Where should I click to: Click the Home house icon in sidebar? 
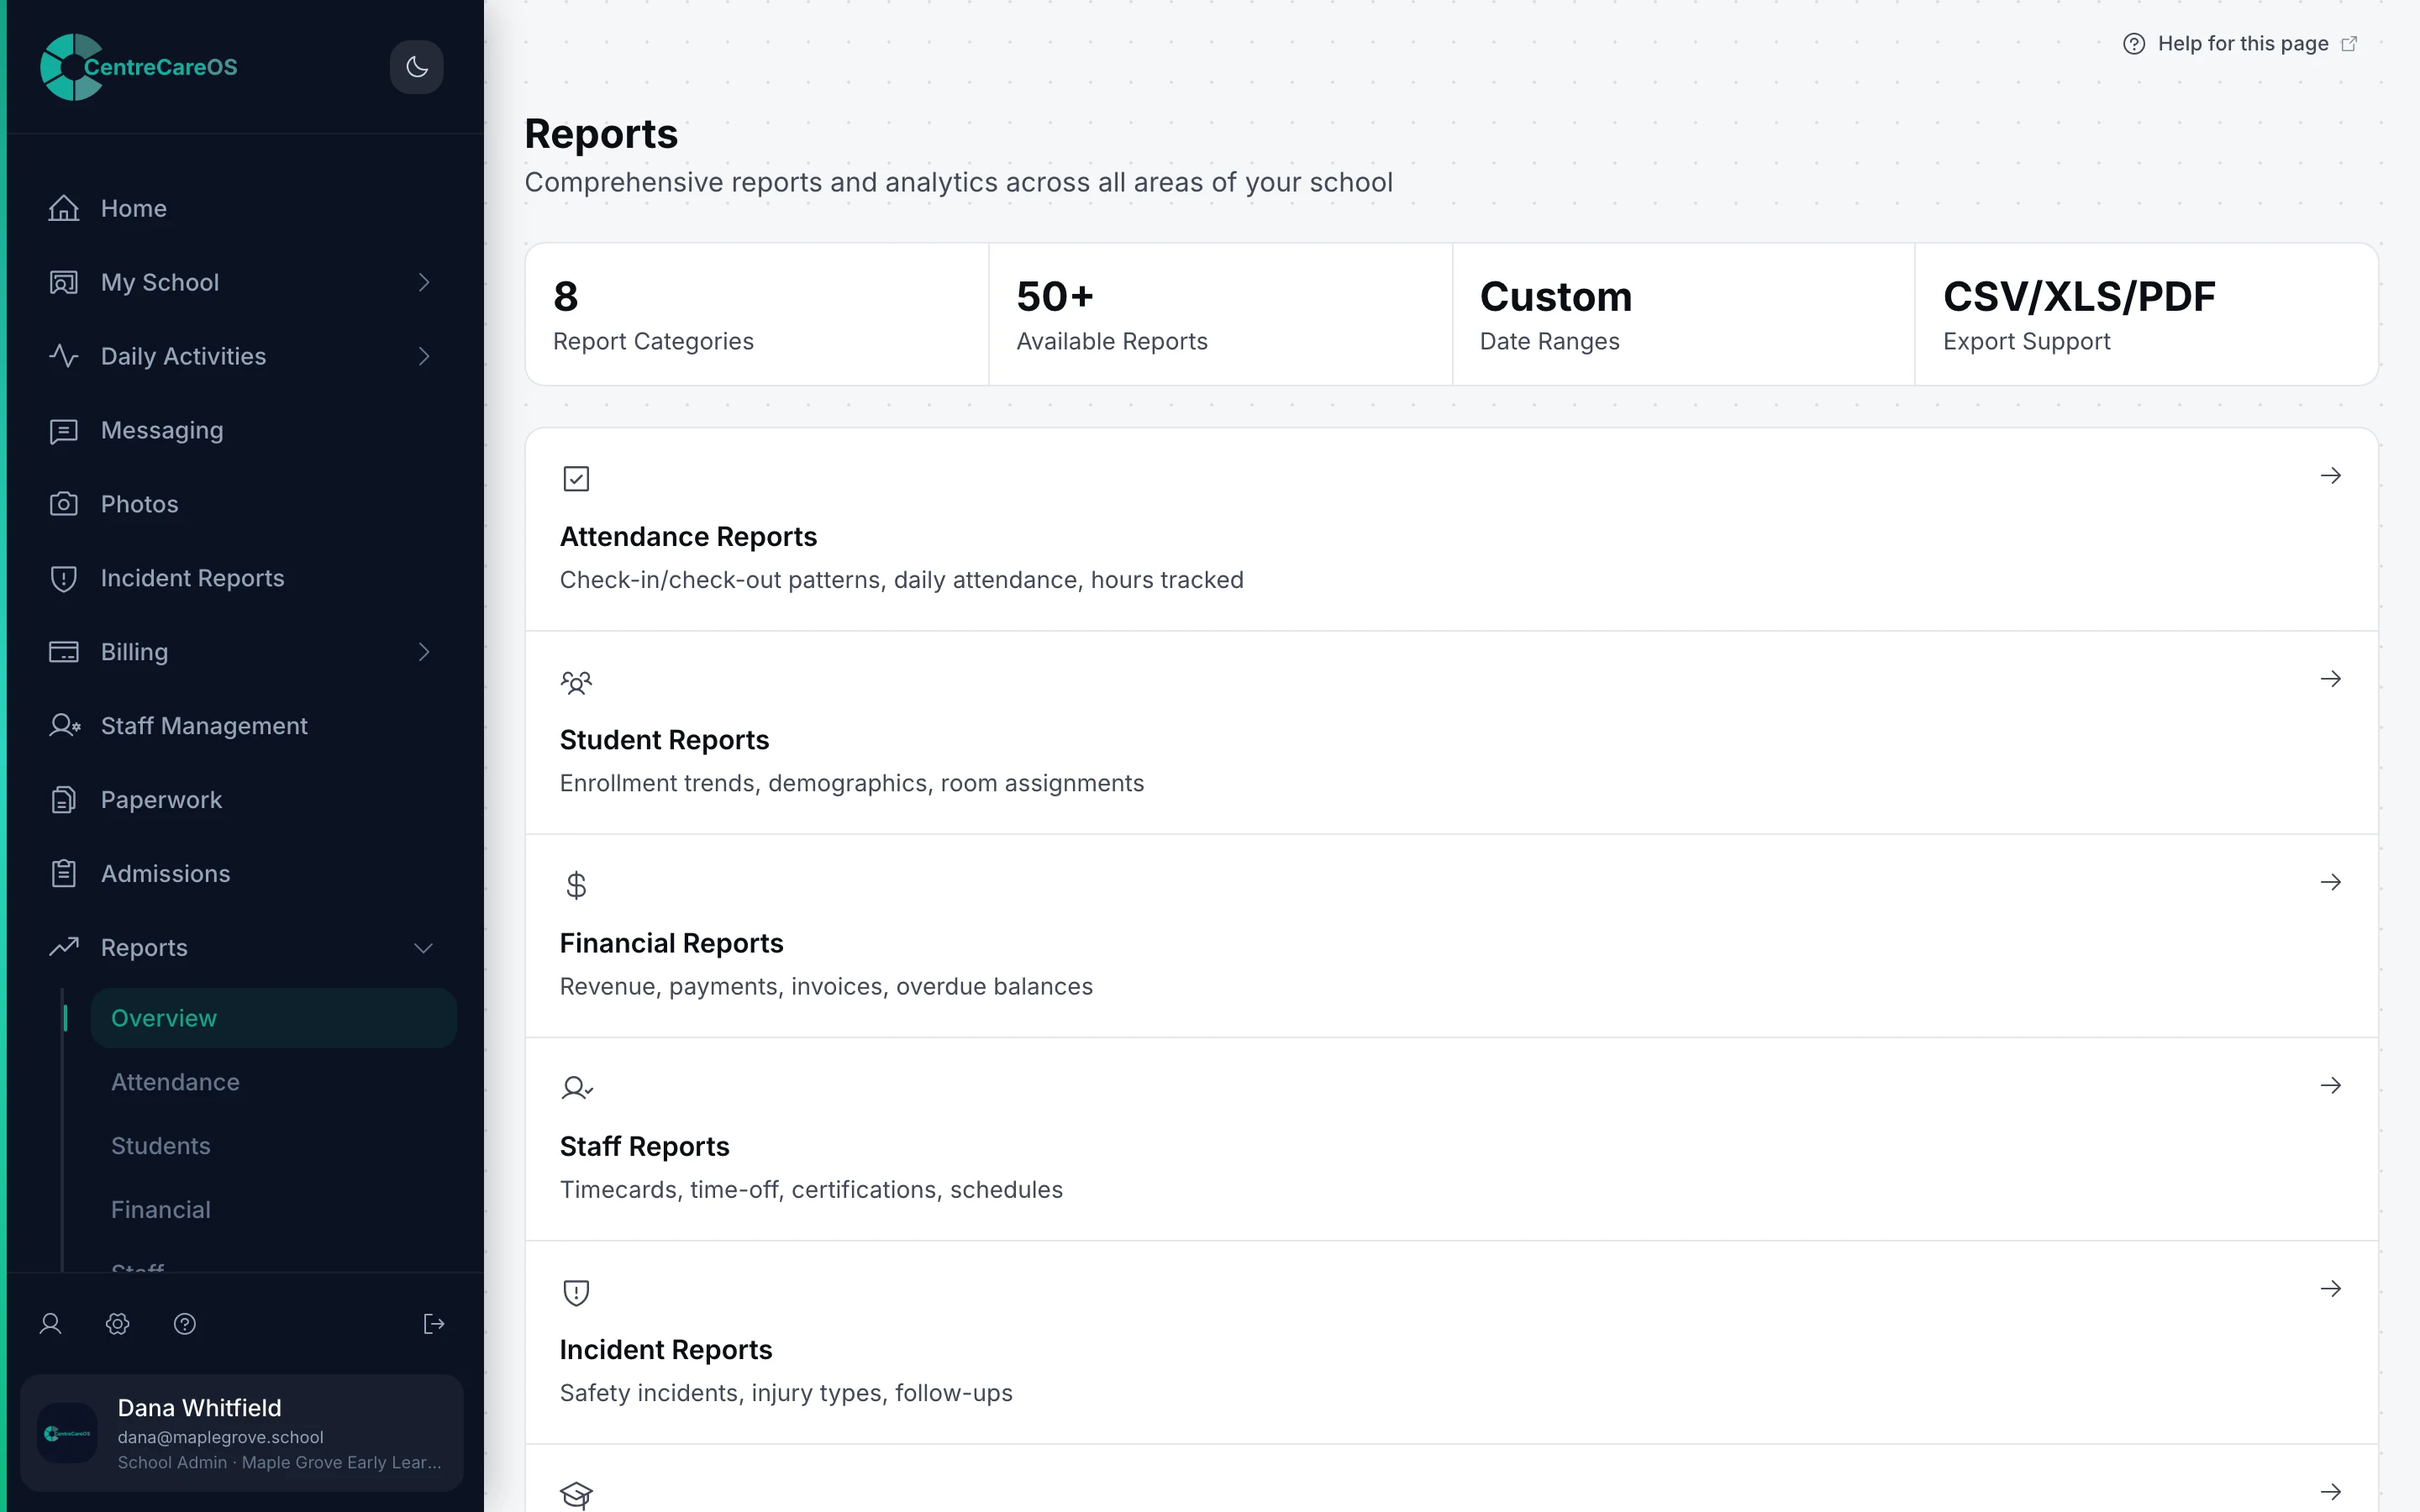coord(64,208)
